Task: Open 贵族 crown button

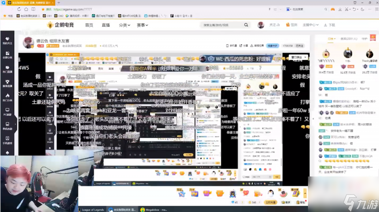Action: point(286,203)
